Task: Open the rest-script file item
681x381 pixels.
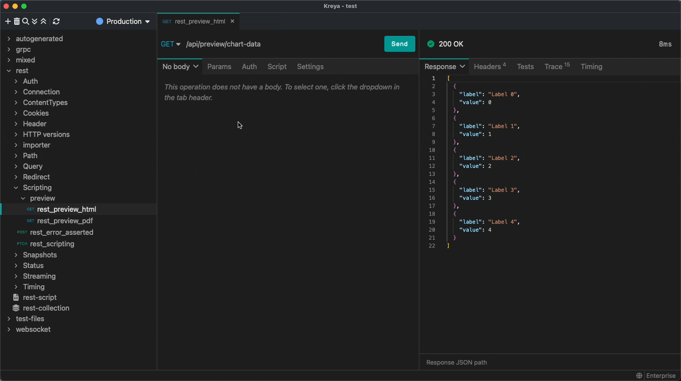Action: (39, 297)
